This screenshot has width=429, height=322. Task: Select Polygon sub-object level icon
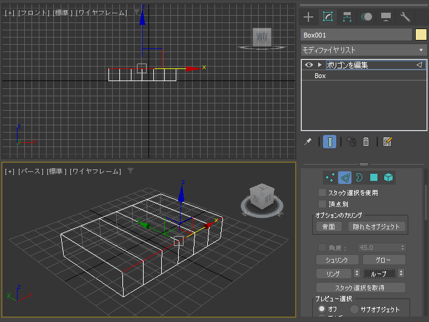(374, 178)
